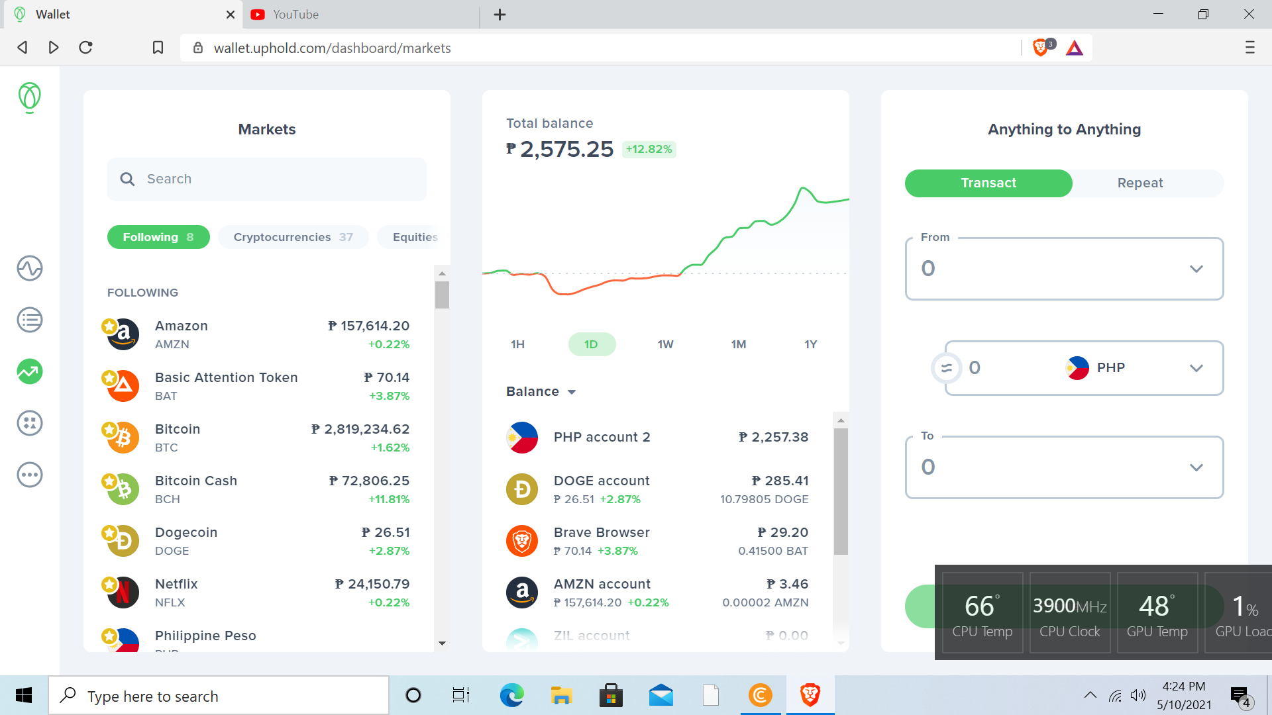Open Brave Shields icon in address bar
Image resolution: width=1272 pixels, height=715 pixels.
pos(1041,47)
